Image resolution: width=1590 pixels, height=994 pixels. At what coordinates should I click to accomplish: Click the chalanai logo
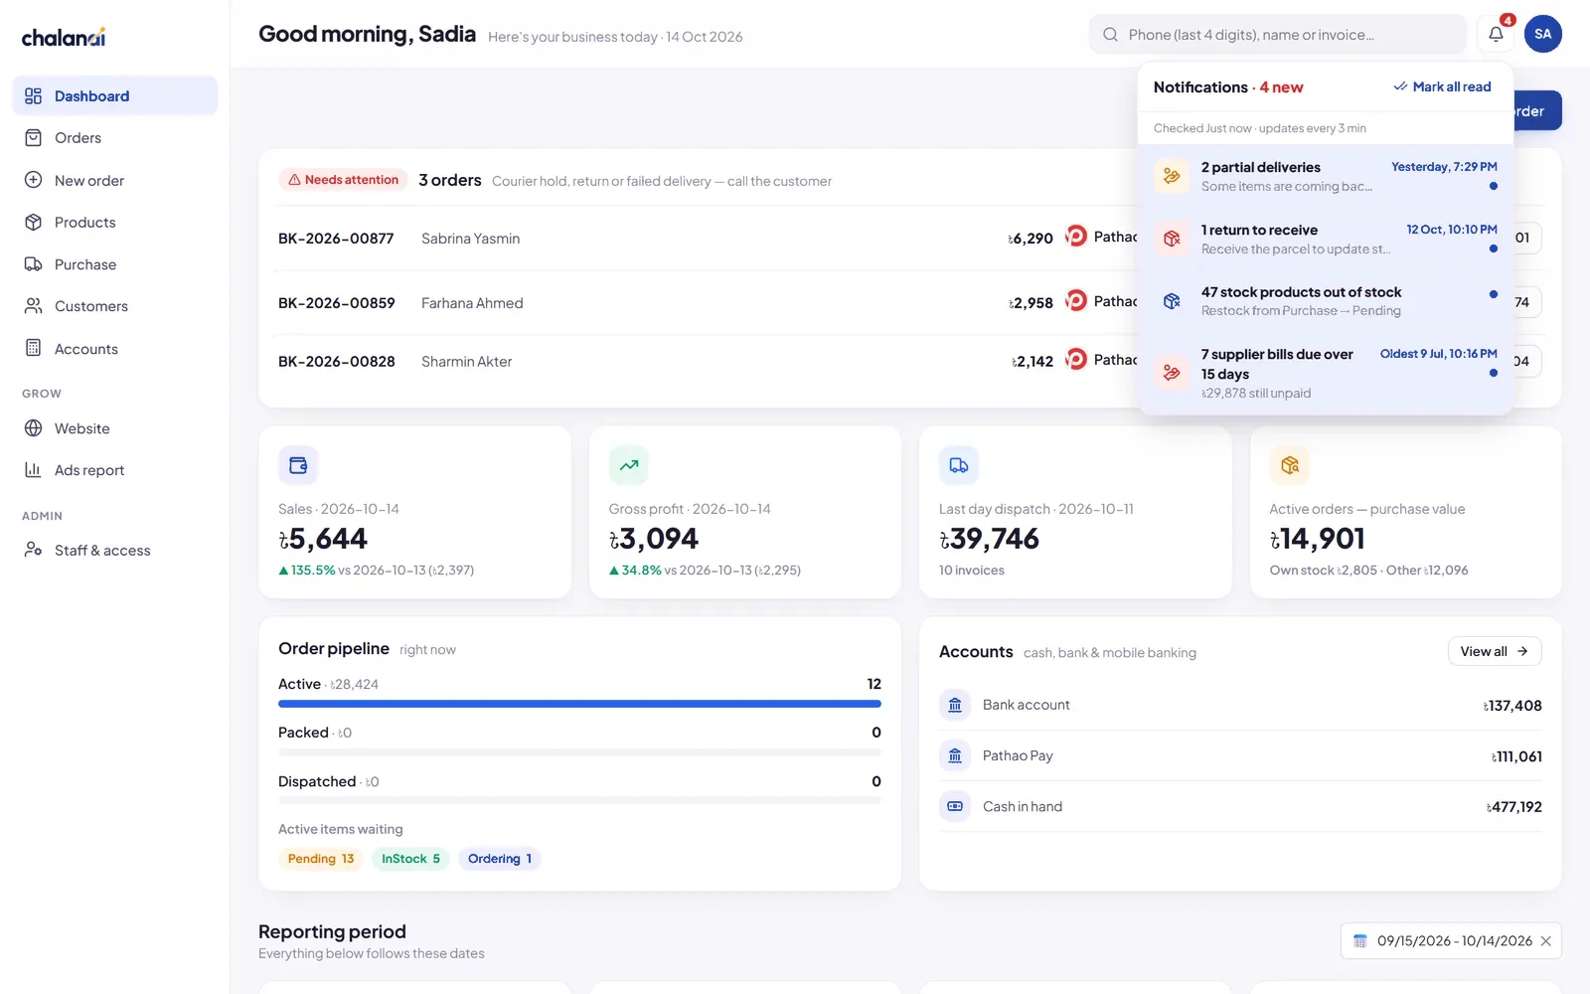pos(64,38)
